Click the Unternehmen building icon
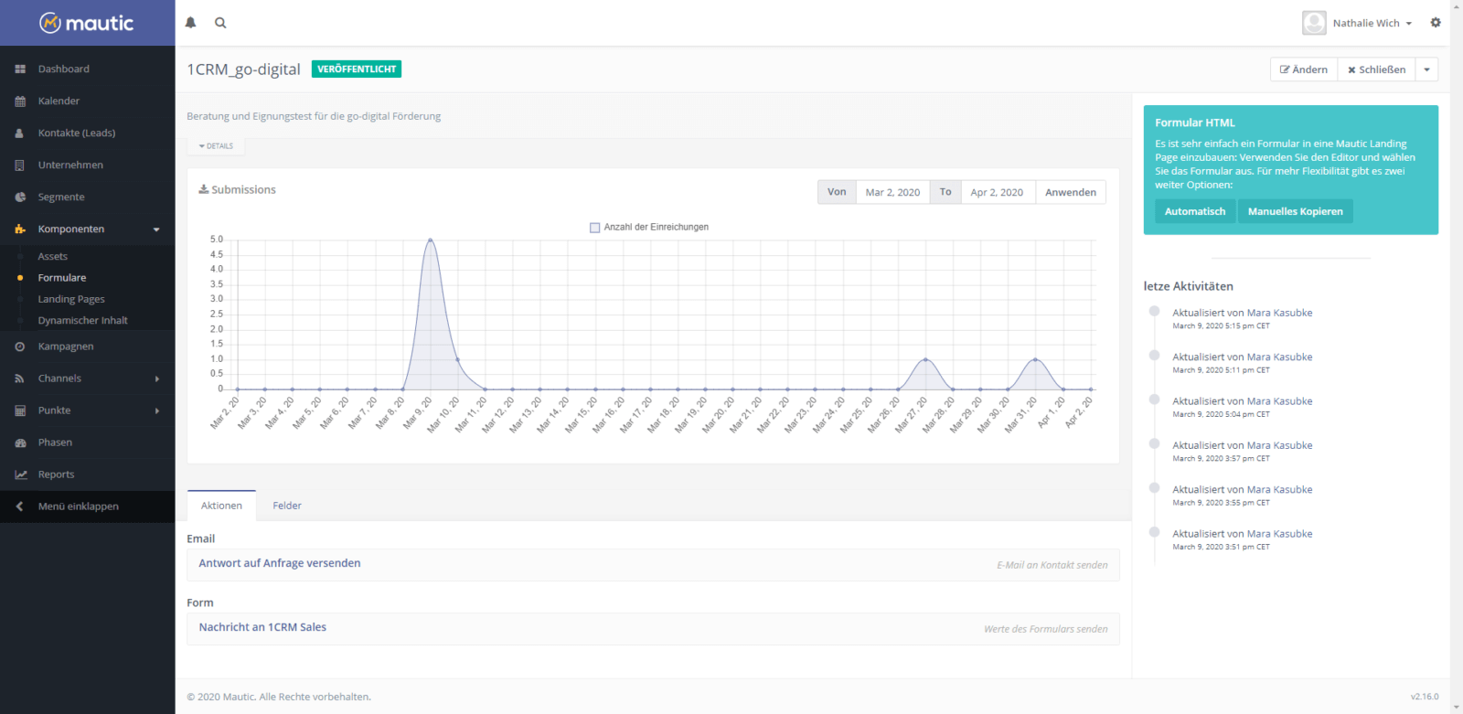 click(x=20, y=165)
